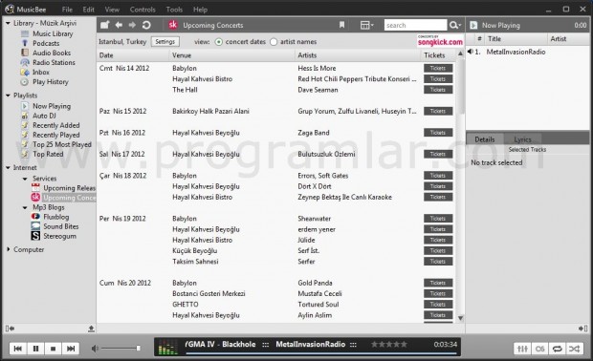Open the Top Rated playlist

pos(48,154)
